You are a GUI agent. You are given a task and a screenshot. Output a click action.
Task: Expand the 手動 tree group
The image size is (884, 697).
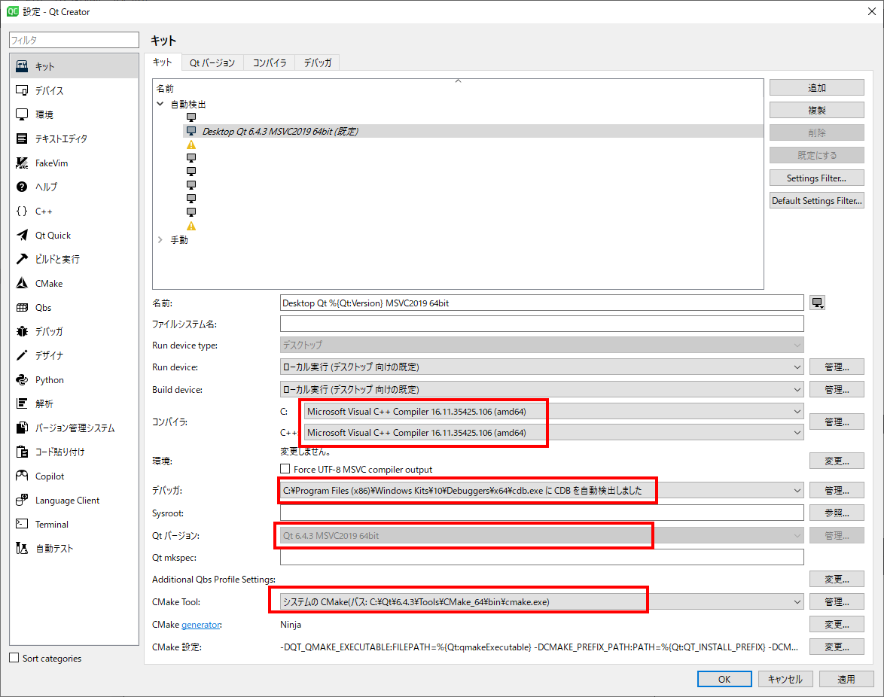(160, 240)
